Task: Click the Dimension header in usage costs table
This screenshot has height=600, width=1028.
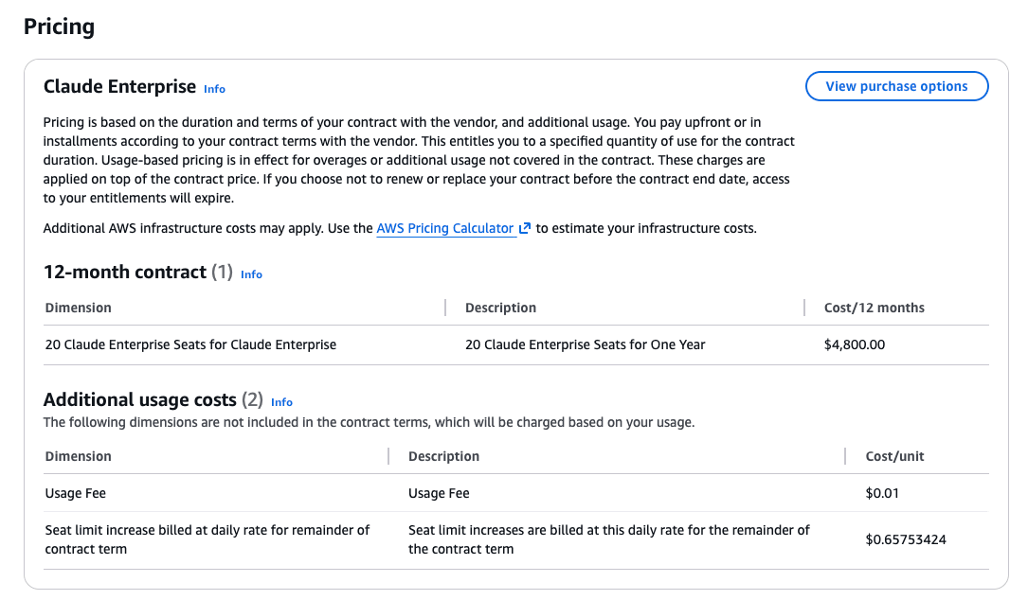Action: (x=78, y=456)
